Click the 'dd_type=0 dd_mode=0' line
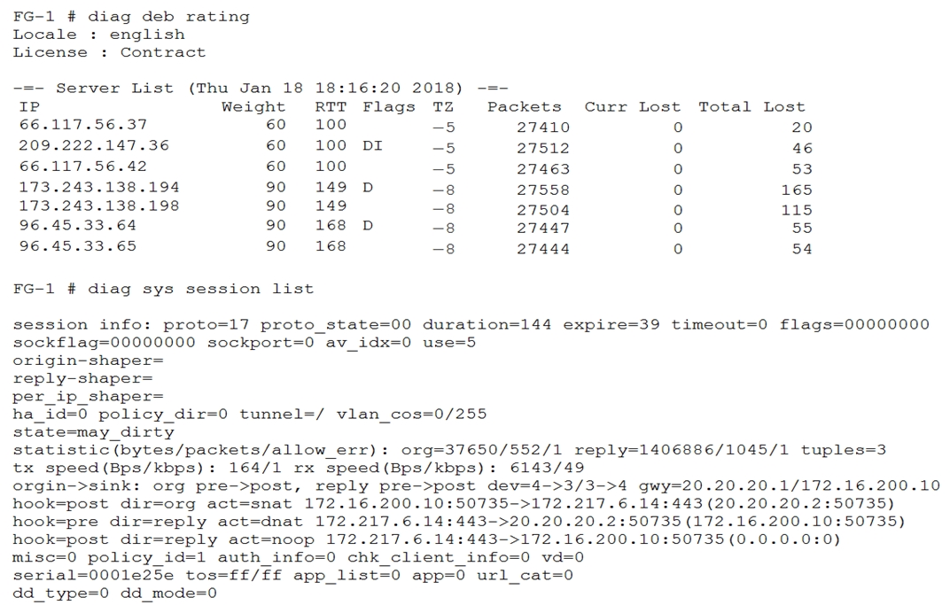This screenshot has width=950, height=605. [114, 593]
